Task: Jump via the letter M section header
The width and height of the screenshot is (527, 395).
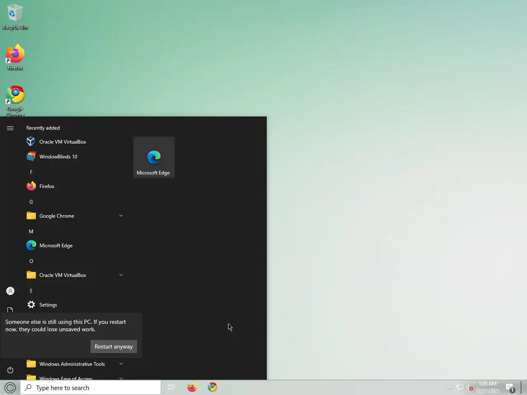Action: click(31, 231)
